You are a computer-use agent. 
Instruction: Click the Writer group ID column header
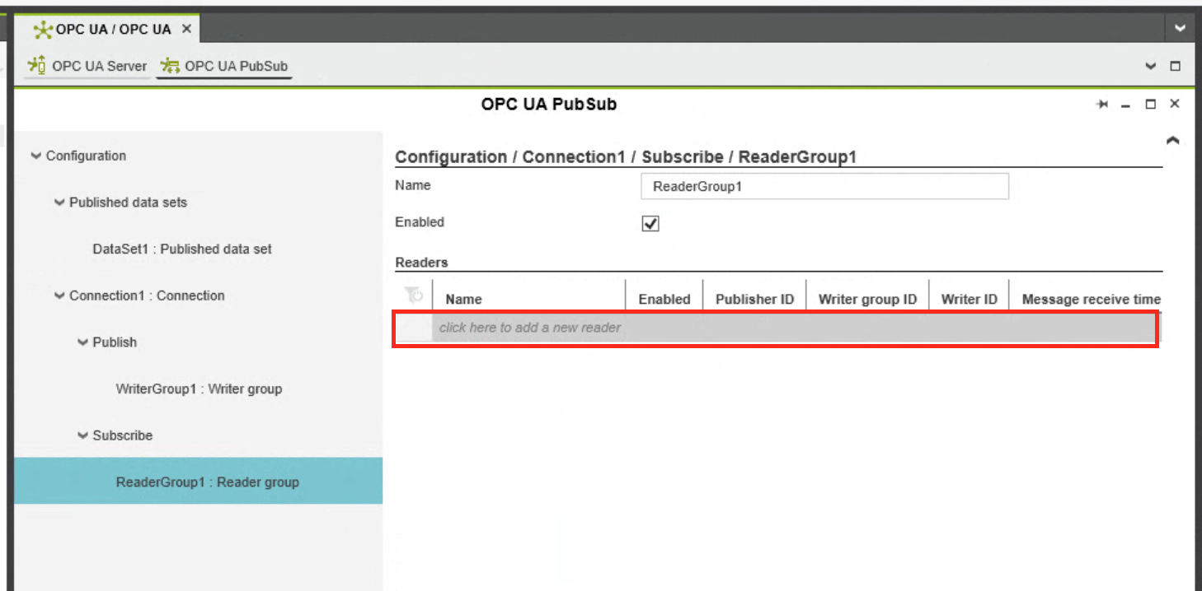[867, 299]
